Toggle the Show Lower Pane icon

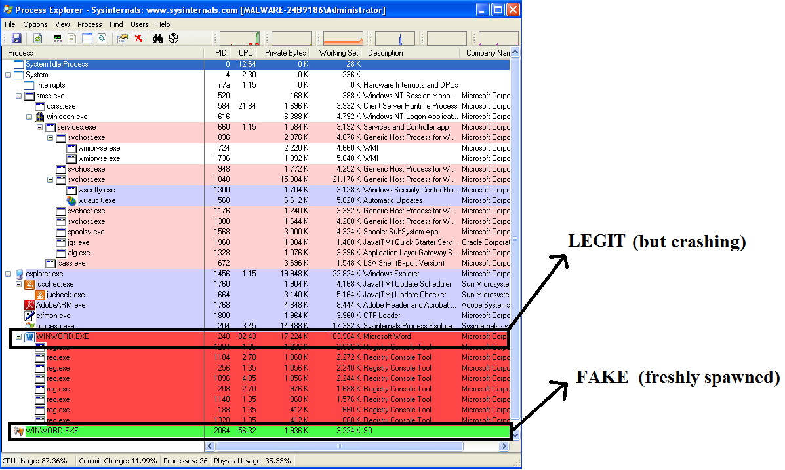[x=87, y=39]
